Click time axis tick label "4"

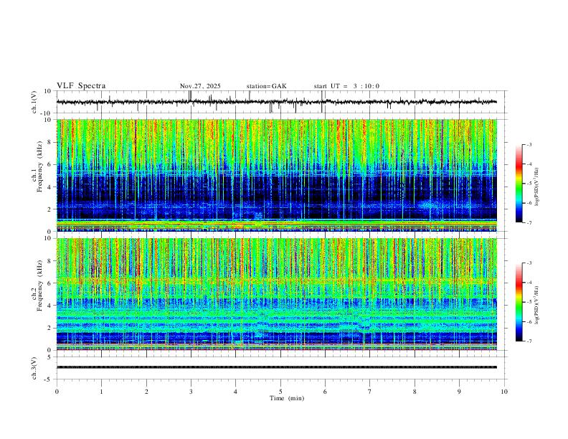tap(236, 392)
